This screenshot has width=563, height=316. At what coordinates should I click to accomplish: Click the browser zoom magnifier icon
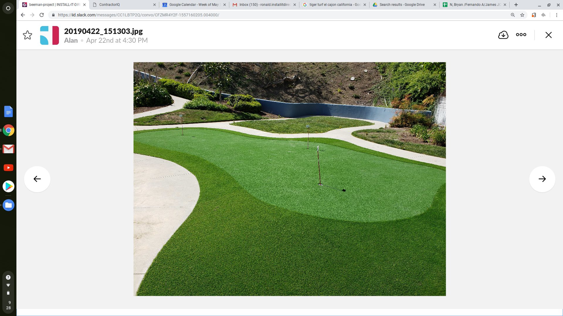513,15
